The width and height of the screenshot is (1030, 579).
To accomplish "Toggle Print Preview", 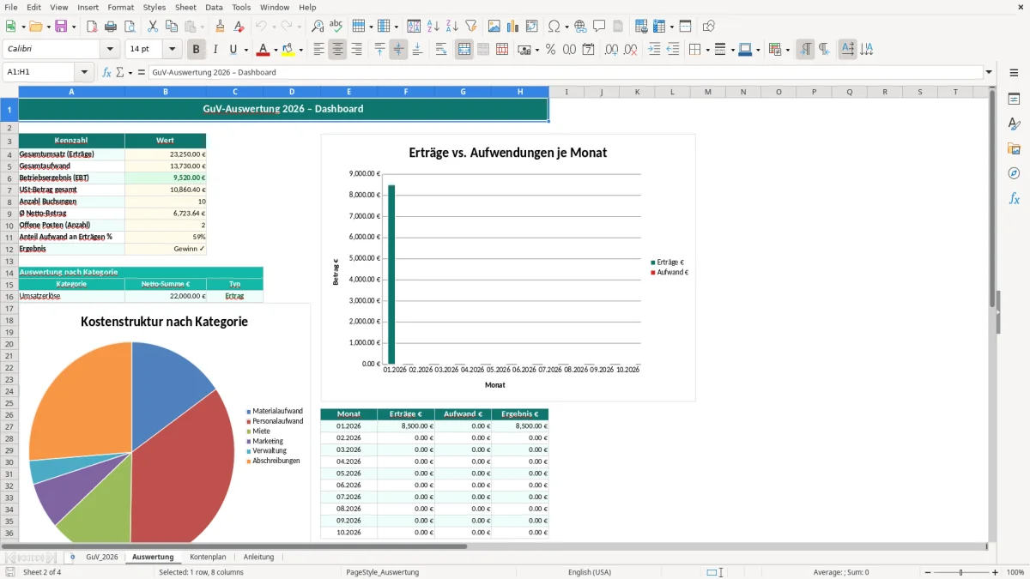I will click(x=130, y=26).
